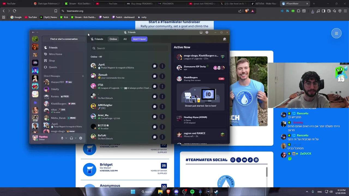Open TeamWater LinkedIn social icon
Viewport: 349px width, 196px height.
tap(256, 160)
